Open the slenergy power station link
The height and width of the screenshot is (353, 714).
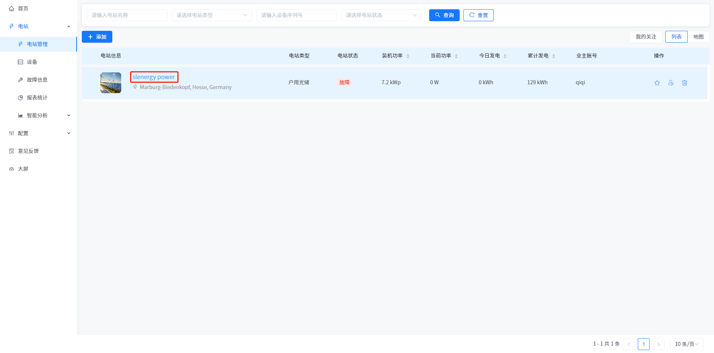154,77
